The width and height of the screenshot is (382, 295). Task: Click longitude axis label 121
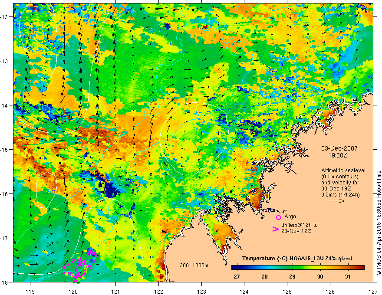[x=115, y=292]
